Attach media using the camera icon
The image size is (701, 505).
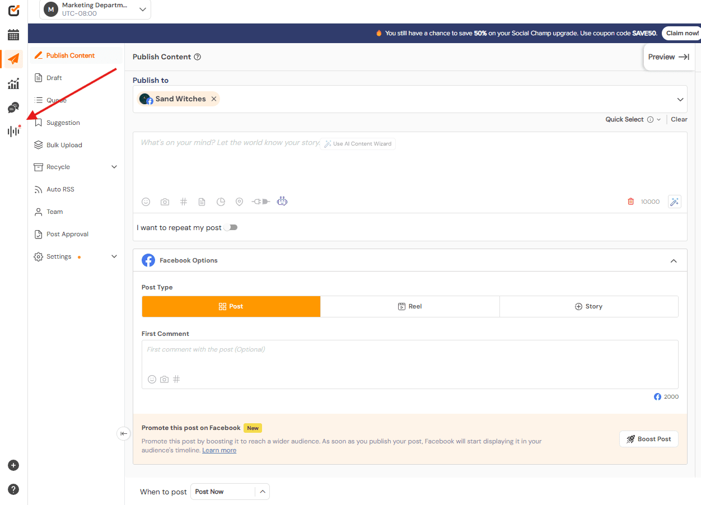165,202
